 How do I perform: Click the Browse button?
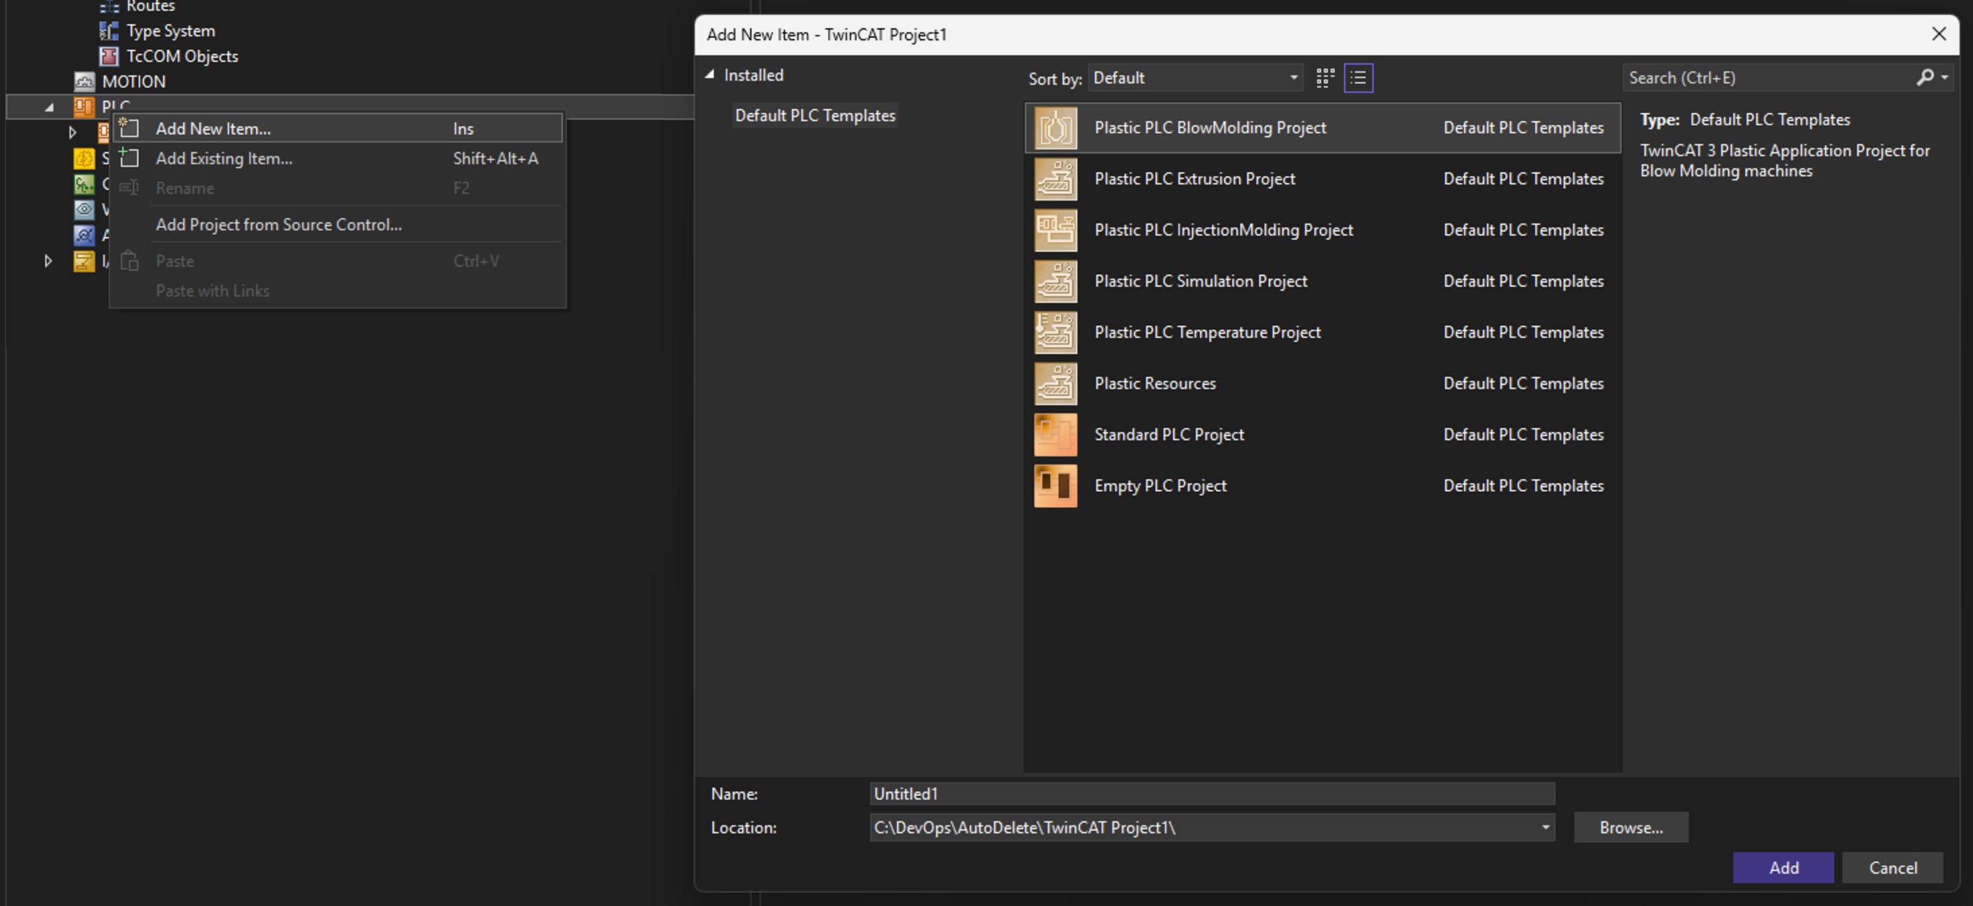(1631, 827)
